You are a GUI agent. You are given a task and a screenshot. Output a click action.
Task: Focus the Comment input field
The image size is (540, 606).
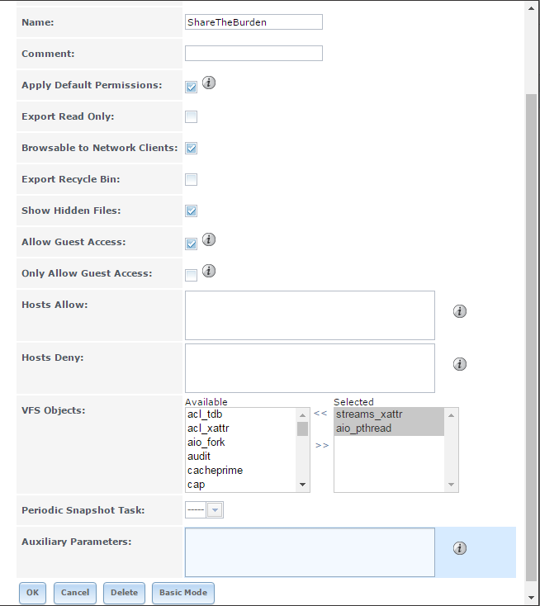[253, 54]
